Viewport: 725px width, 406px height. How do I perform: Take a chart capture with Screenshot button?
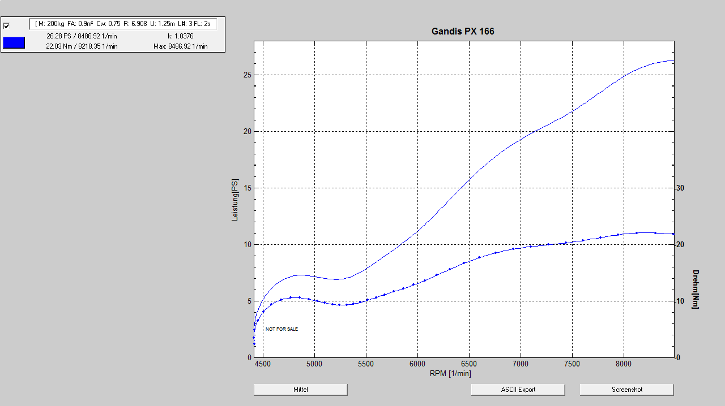[626, 390]
